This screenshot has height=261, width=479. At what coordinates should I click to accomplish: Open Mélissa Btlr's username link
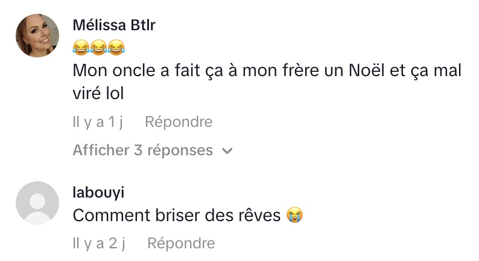(114, 25)
